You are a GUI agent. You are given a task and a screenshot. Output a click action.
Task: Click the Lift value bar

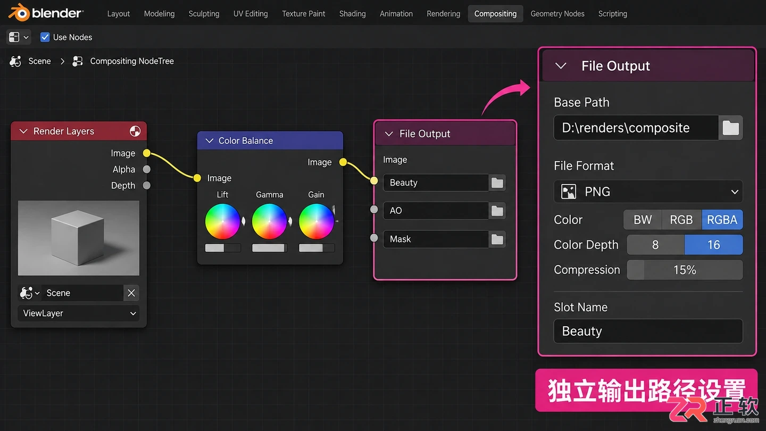pos(222,248)
